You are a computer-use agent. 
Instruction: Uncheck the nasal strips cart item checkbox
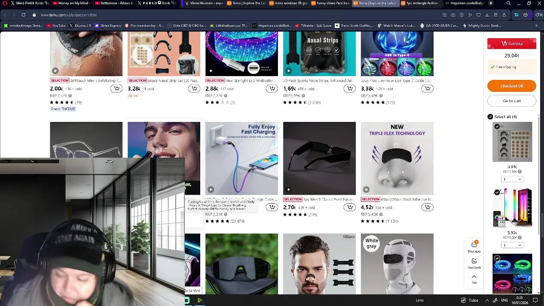point(497,126)
